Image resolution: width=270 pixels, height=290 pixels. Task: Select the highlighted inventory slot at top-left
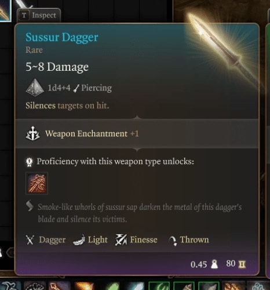5,10
